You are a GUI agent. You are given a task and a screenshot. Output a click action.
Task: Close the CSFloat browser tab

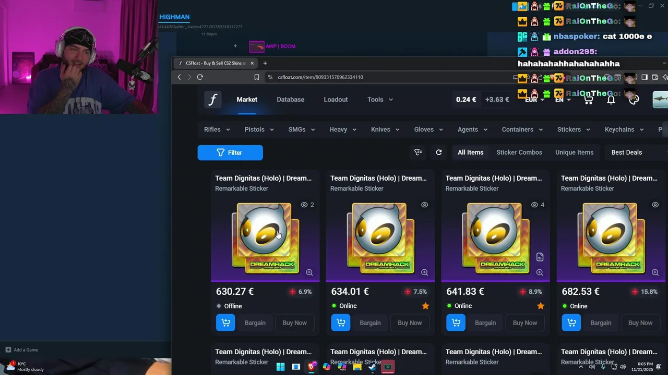pyautogui.click(x=252, y=63)
